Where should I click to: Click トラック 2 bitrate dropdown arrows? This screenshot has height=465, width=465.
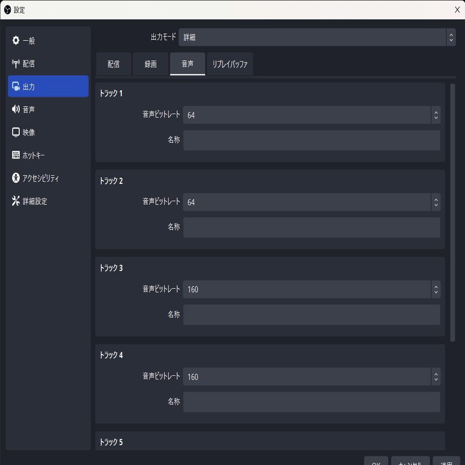[x=436, y=202]
